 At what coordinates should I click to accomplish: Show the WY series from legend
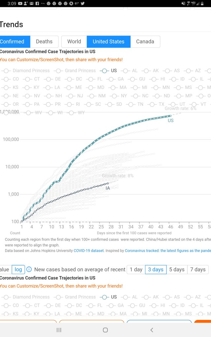click(77, 113)
